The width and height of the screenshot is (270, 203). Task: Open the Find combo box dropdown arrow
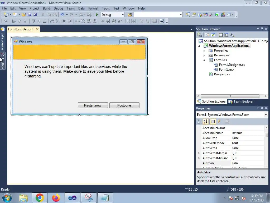click(x=181, y=15)
